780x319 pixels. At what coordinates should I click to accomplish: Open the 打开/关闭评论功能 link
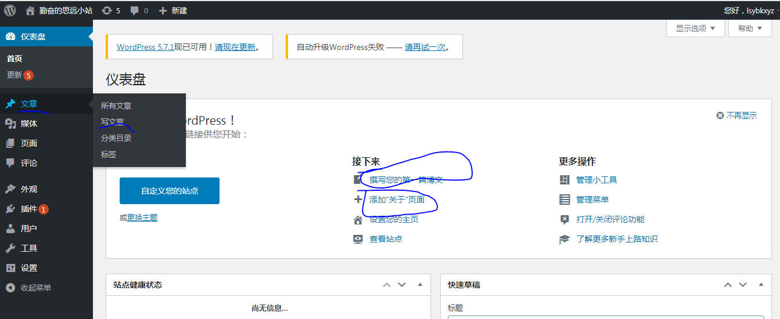tap(610, 219)
